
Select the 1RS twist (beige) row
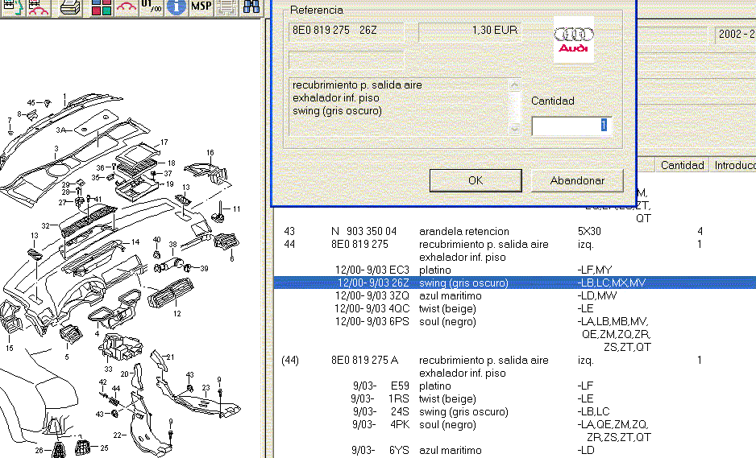[x=514, y=398]
